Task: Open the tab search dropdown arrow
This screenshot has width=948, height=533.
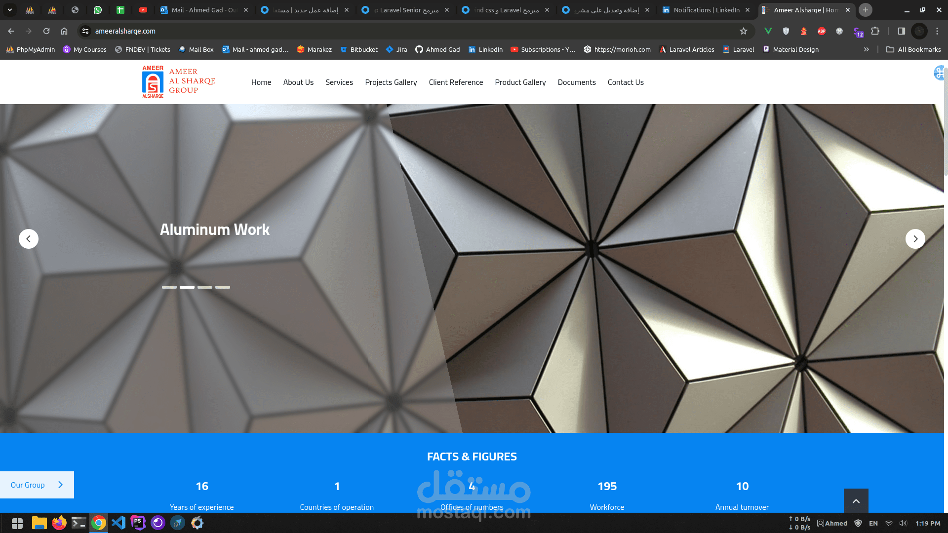Action: [x=10, y=10]
